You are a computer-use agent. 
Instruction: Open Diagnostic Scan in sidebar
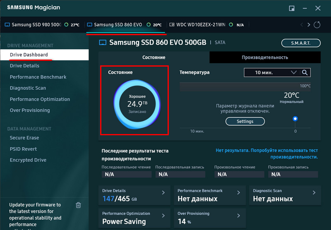28,88
